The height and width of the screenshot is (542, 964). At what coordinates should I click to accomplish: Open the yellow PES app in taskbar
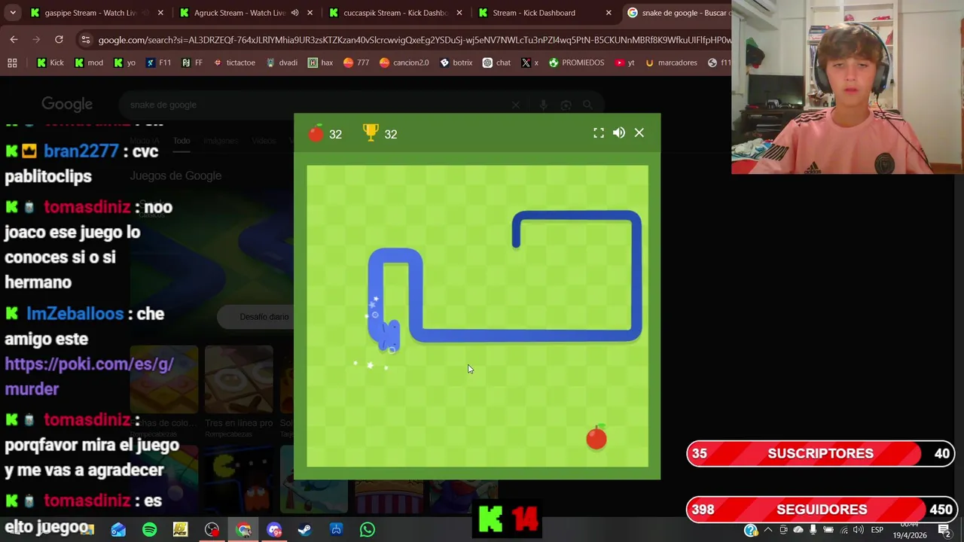pos(180,530)
